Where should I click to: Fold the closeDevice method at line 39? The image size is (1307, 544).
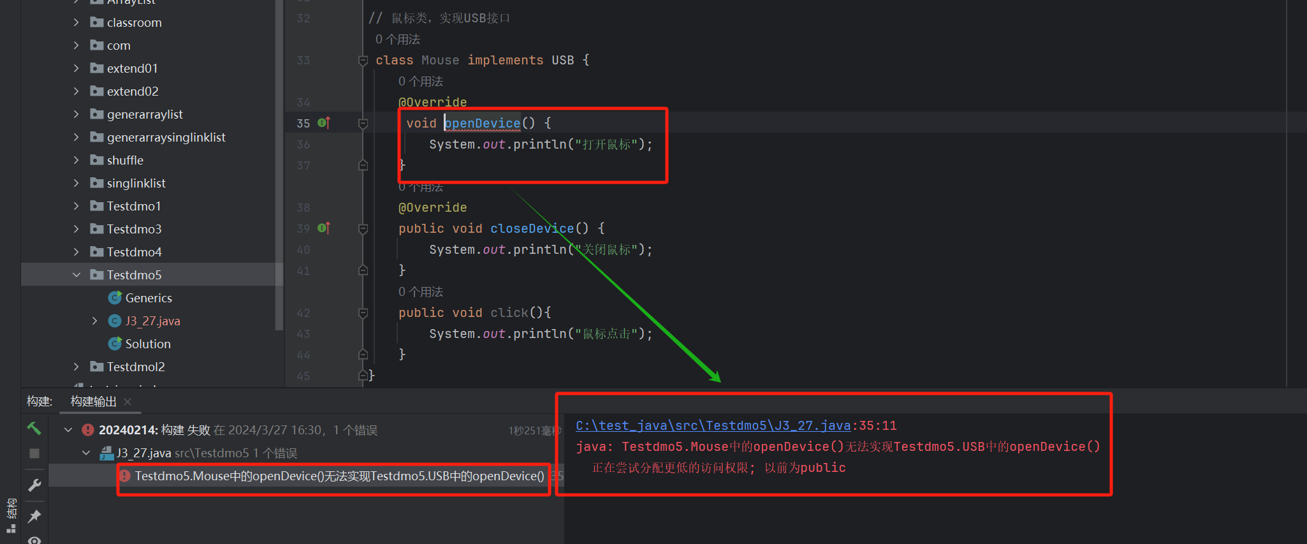pos(363,228)
